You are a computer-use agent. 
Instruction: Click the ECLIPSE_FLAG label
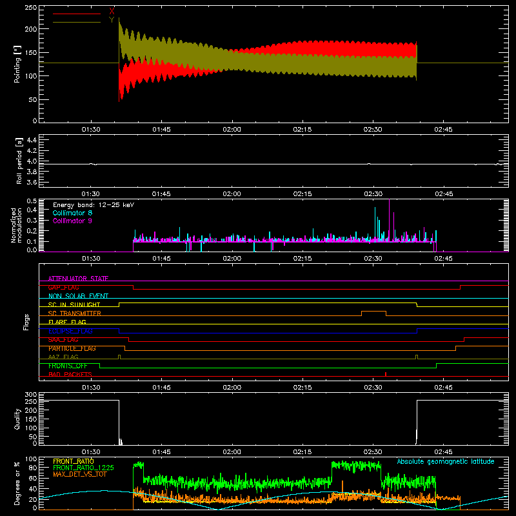[70, 331]
